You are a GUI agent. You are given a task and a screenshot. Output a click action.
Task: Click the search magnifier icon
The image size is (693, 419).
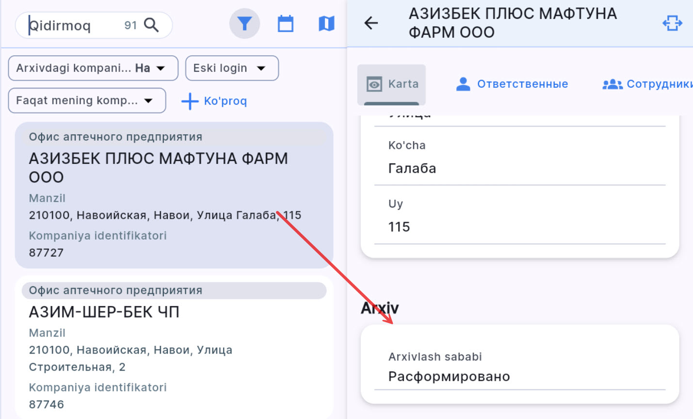152,24
